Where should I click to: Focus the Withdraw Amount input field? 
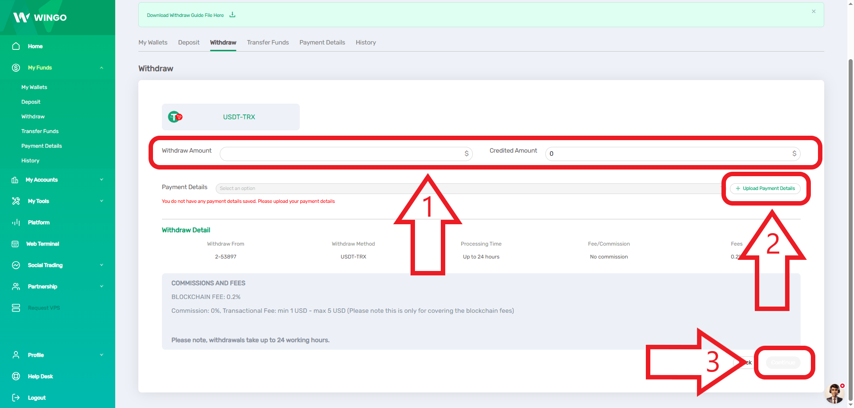(346, 154)
